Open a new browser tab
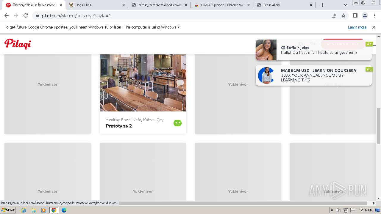 click(x=322, y=5)
